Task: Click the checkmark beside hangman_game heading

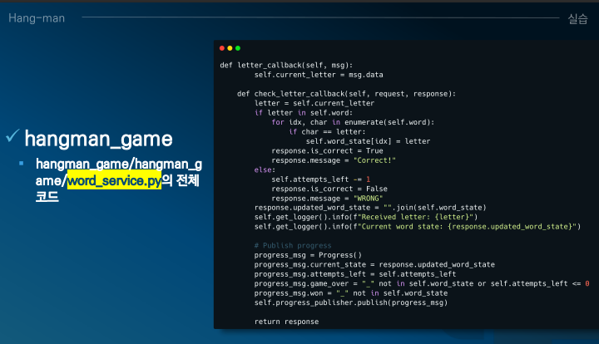Action: pyautogui.click(x=12, y=135)
